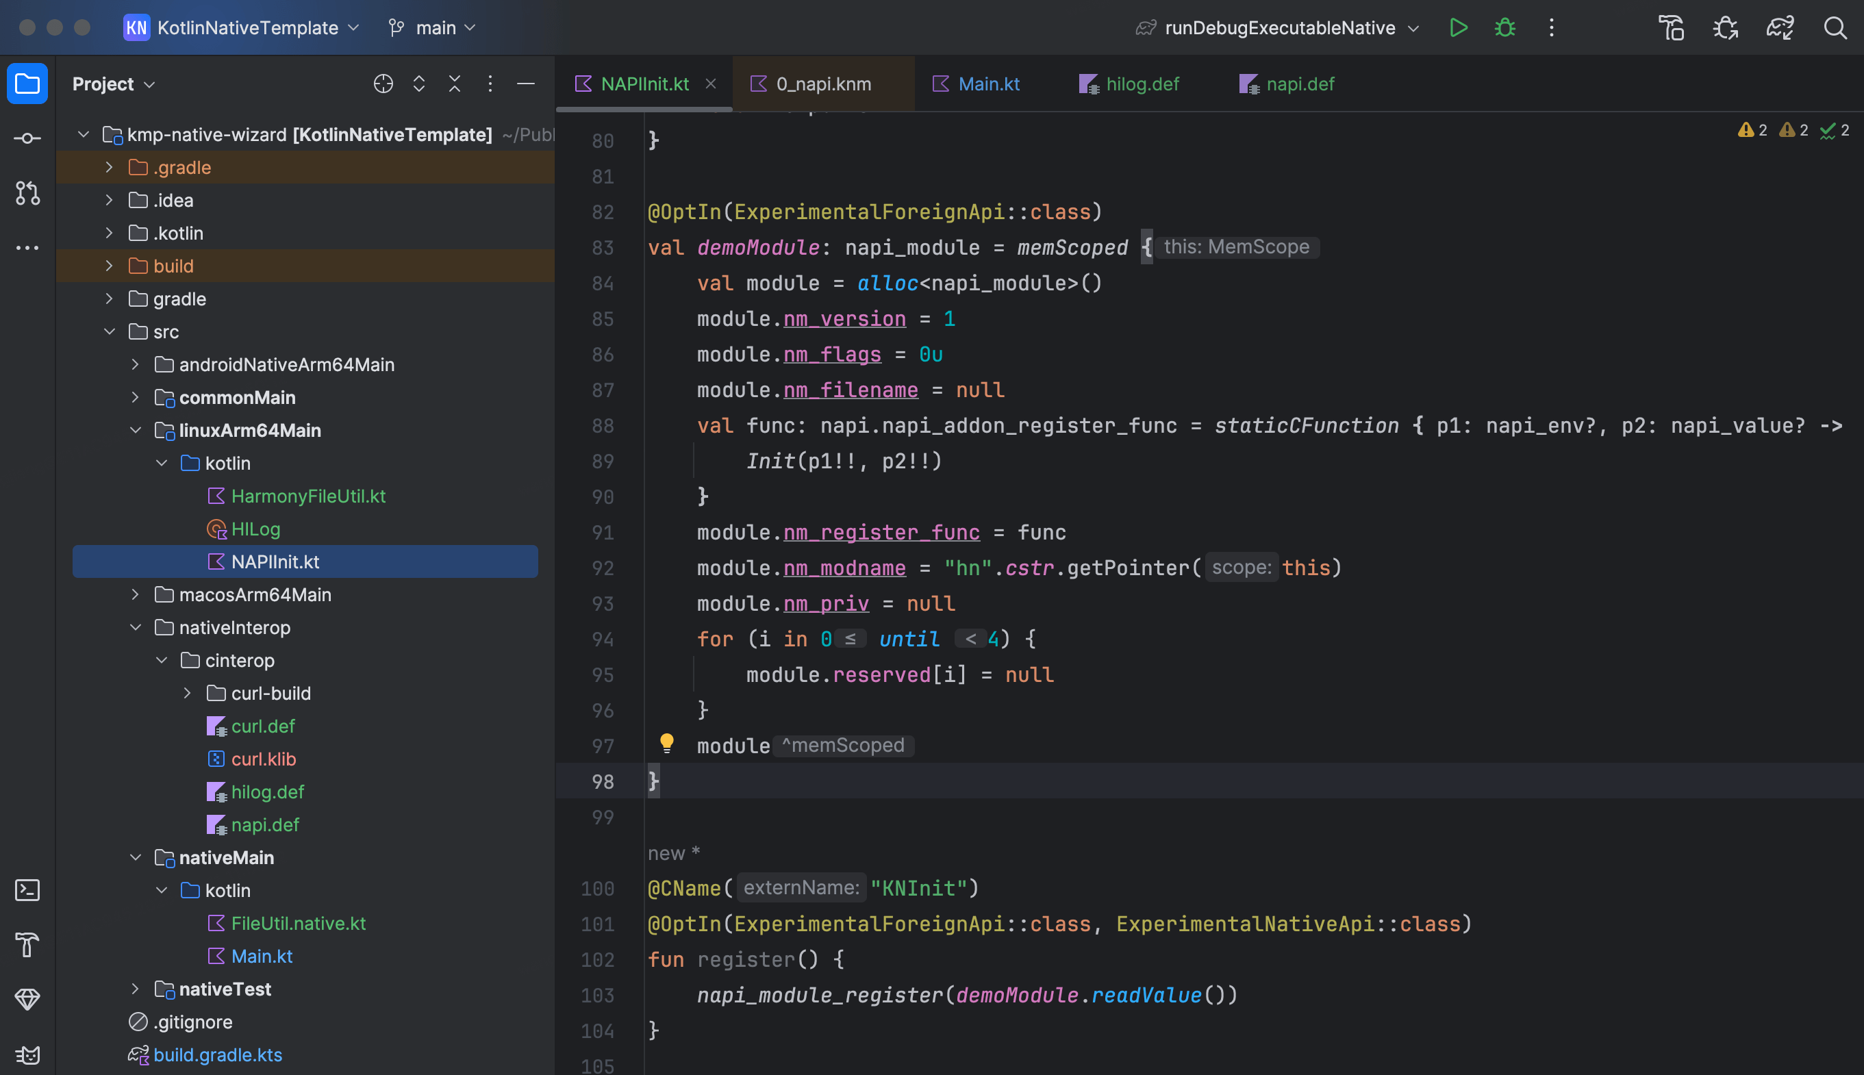Switch to the napi.def editor tab

pyautogui.click(x=1287, y=84)
